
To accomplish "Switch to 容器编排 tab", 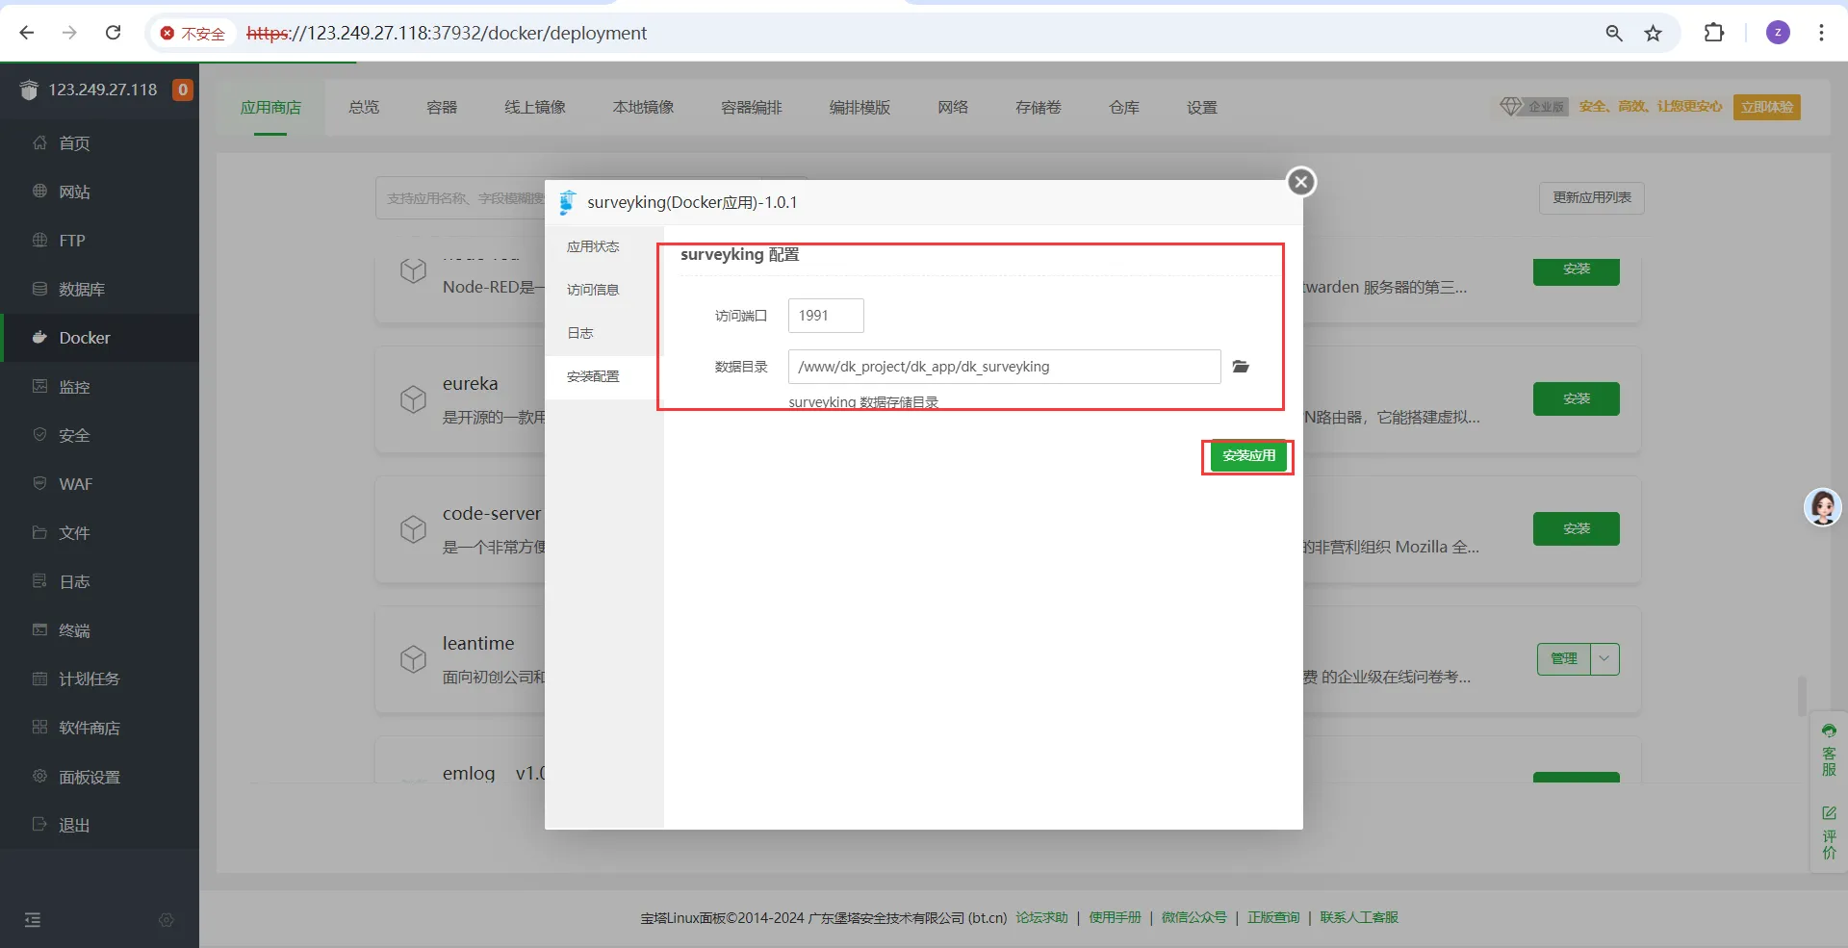I will tap(752, 107).
